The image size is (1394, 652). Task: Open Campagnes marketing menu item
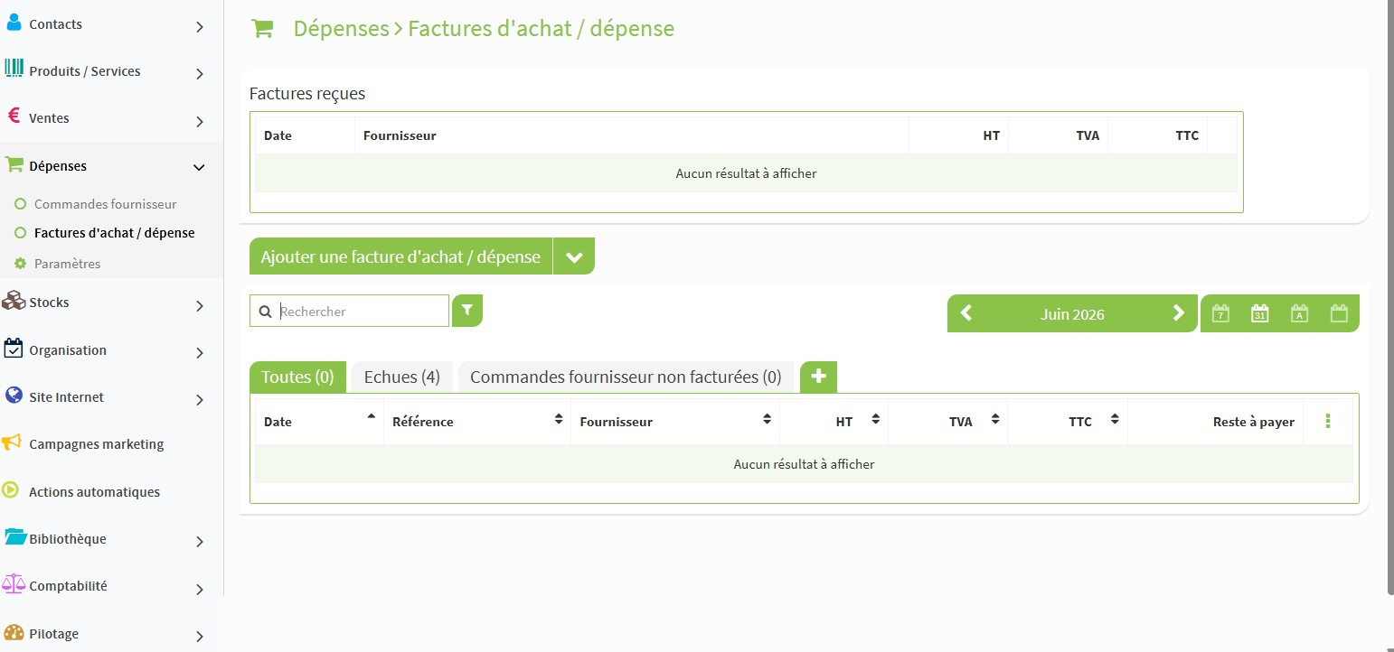96,444
